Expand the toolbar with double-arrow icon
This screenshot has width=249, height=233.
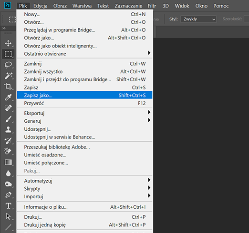click(4, 29)
